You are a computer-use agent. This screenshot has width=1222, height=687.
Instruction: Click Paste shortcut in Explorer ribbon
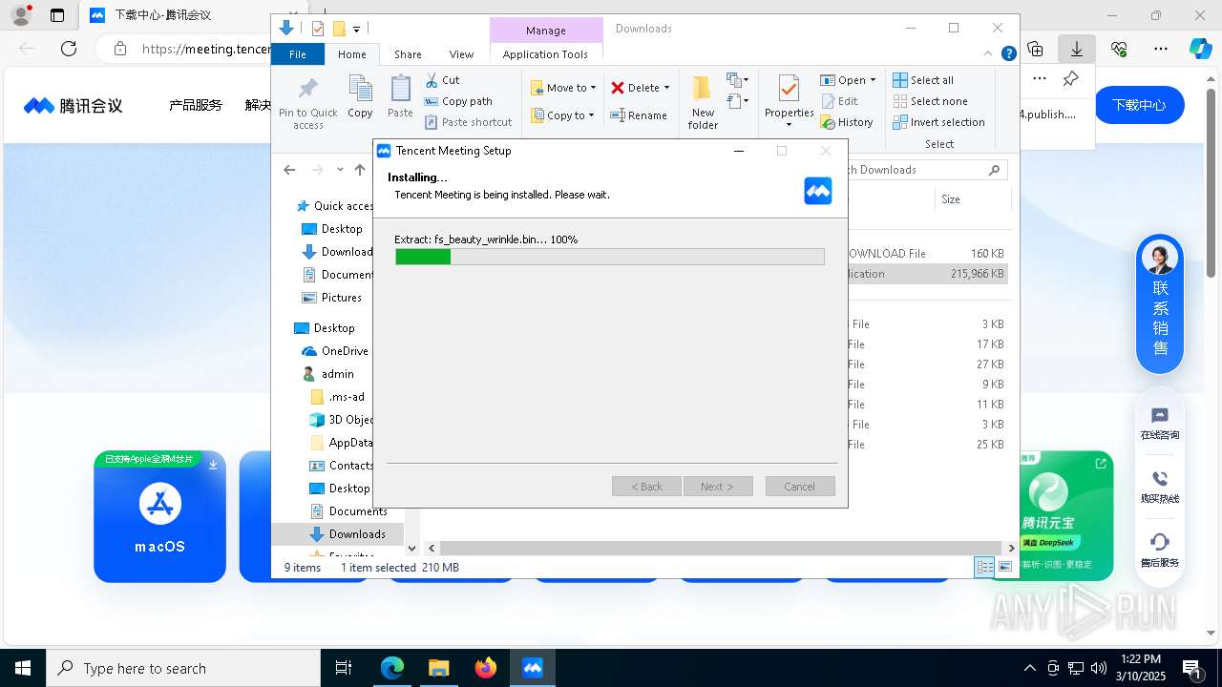pyautogui.click(x=469, y=122)
